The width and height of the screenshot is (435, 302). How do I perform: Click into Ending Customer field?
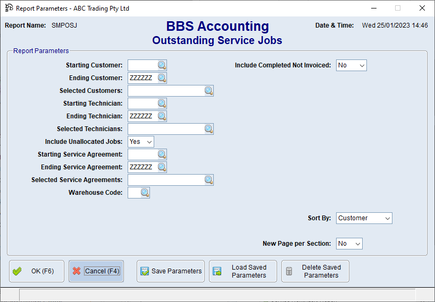(143, 78)
